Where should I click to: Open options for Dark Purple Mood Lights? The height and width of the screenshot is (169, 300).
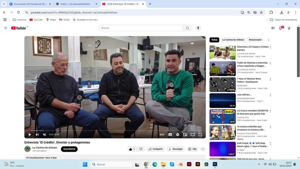[270, 144]
